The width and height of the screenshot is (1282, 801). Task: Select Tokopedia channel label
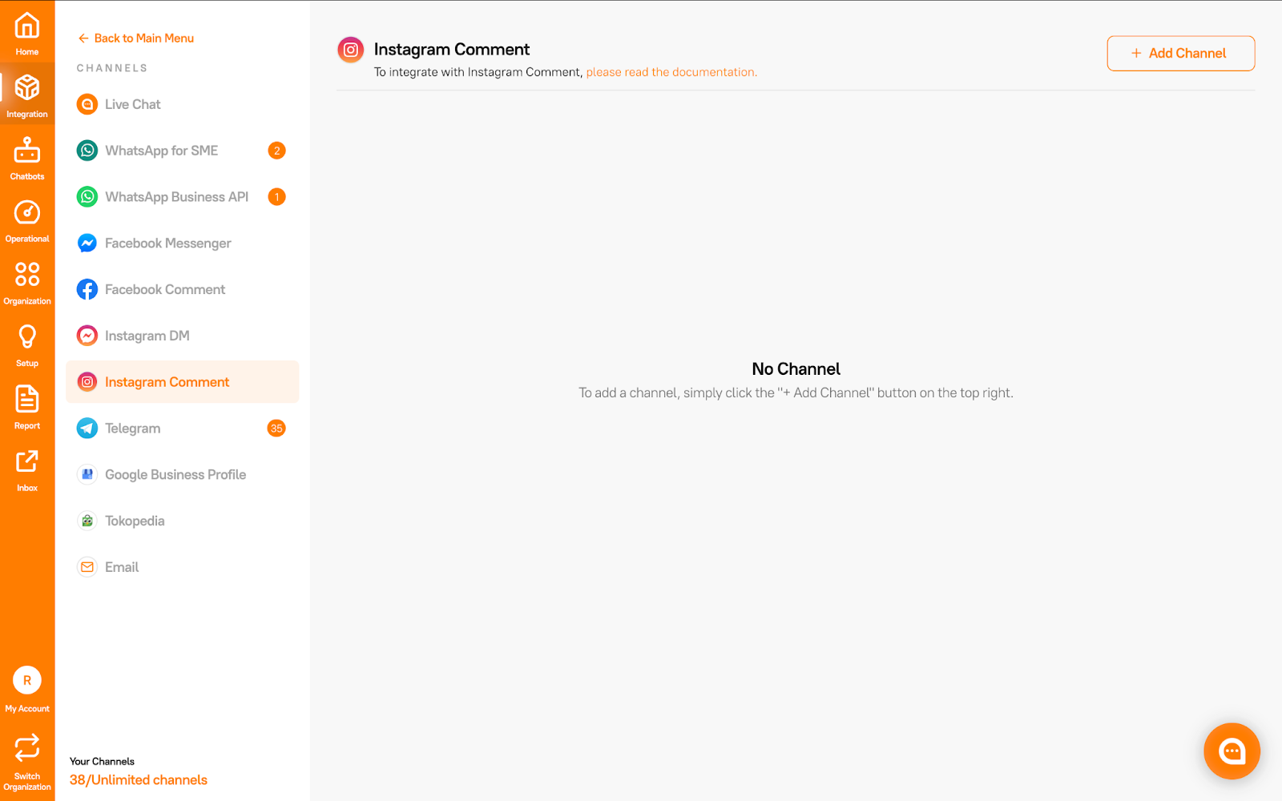pos(135,521)
